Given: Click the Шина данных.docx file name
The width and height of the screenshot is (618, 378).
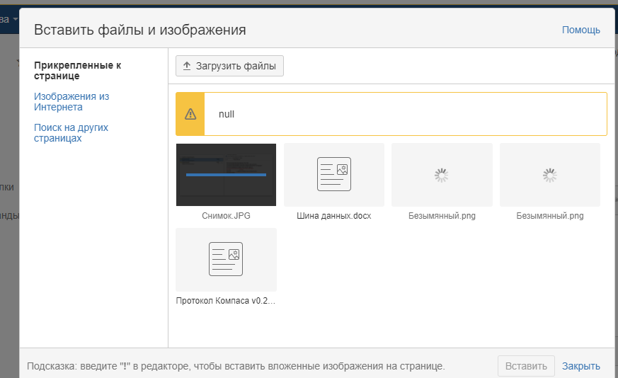Looking at the screenshot, I should 334,216.
